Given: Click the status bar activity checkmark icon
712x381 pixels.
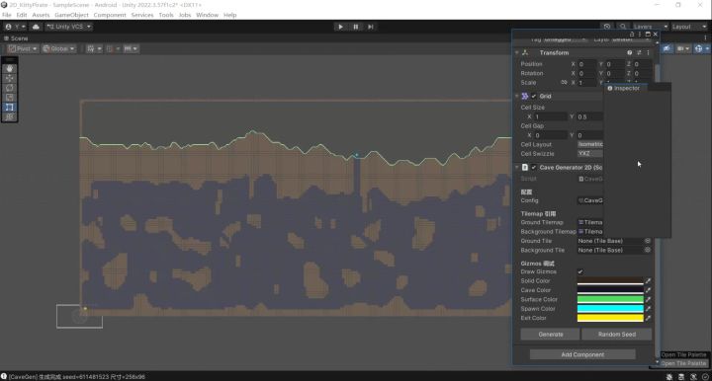Looking at the screenshot, I should click(705, 377).
